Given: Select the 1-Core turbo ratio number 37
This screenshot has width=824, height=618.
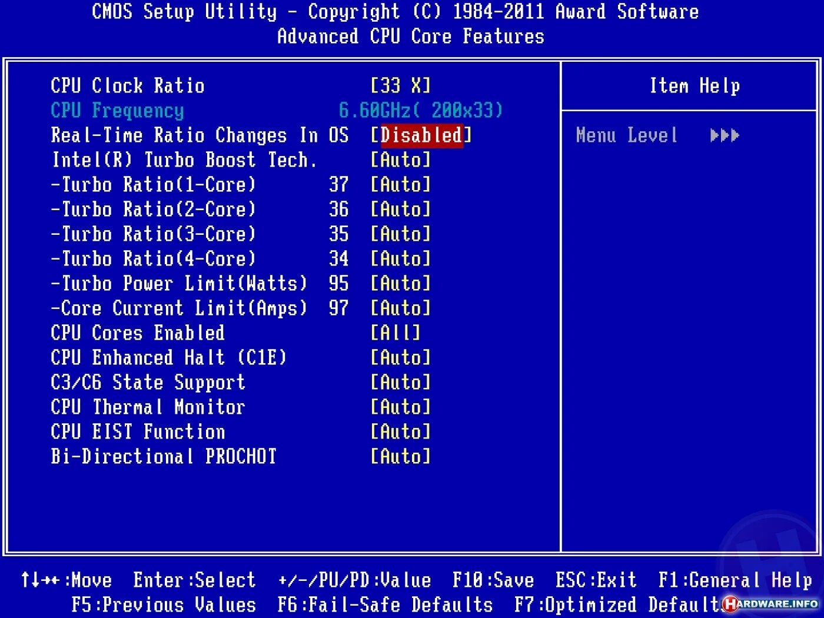Looking at the screenshot, I should tap(338, 185).
